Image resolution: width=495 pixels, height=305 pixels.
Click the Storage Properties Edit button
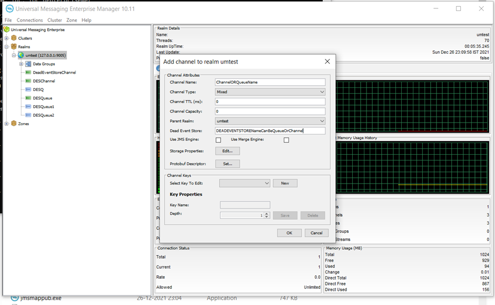pos(227,151)
